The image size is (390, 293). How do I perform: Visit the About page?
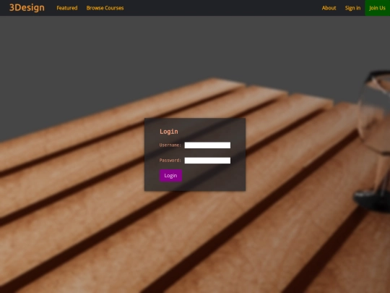tap(329, 8)
